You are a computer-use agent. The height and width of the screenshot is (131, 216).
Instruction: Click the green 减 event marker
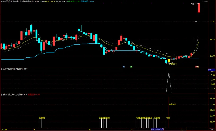131,67
